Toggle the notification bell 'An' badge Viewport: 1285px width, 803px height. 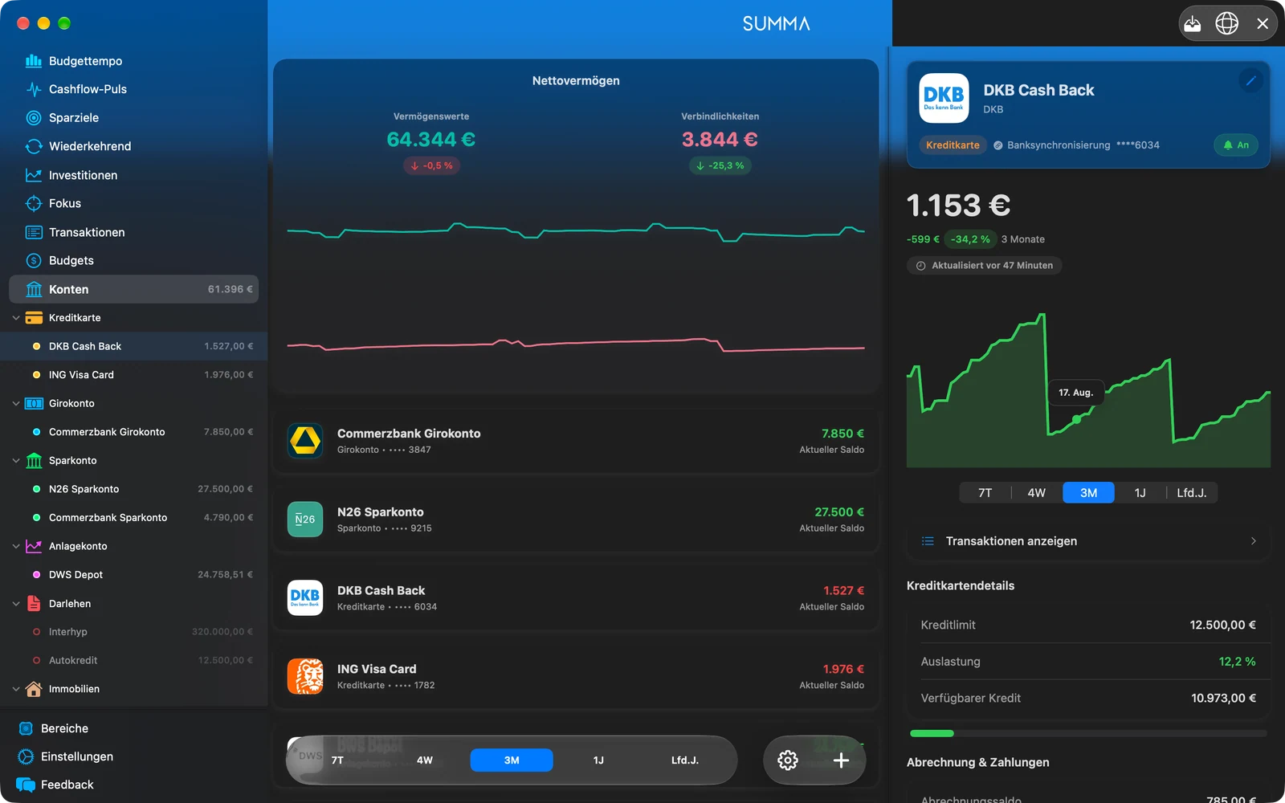[1236, 145]
